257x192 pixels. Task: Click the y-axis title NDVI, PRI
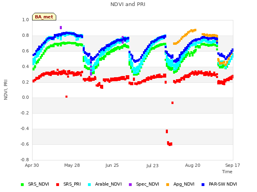(x=6, y=90)
